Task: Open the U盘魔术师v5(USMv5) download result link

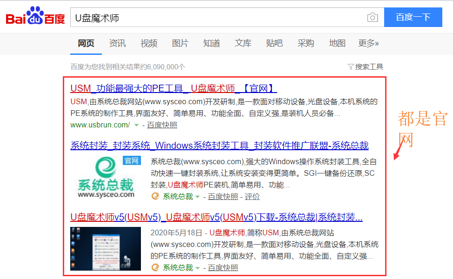Action: 216,217
